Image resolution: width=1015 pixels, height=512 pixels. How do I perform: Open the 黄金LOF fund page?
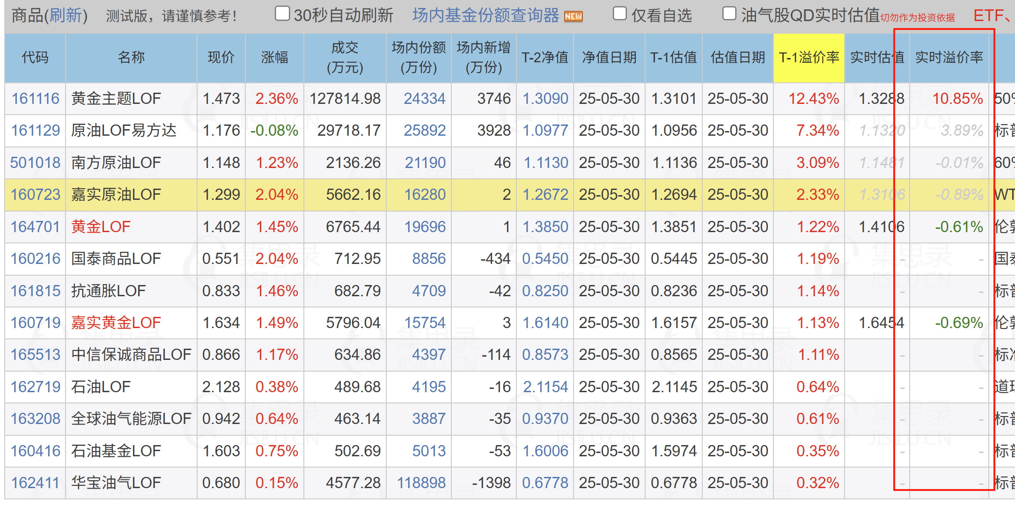[x=100, y=227]
